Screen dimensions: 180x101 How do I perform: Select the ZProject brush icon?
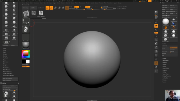pyautogui.click(x=6, y=38)
